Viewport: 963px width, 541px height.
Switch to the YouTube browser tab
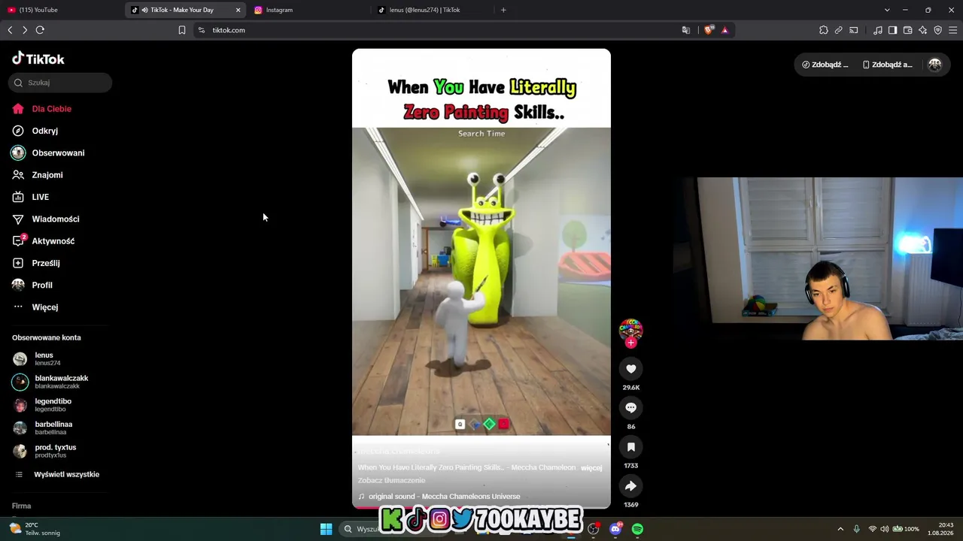pyautogui.click(x=60, y=10)
